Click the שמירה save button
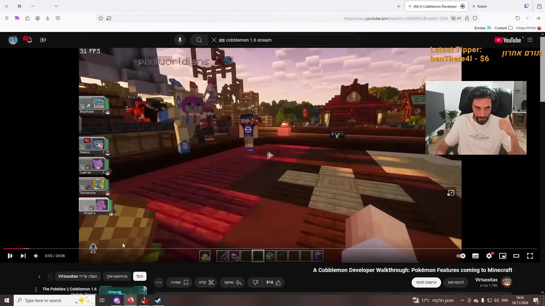 pyautogui.click(x=179, y=282)
